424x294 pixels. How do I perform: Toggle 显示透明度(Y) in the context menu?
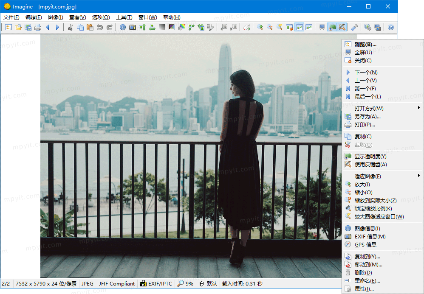(x=382, y=156)
